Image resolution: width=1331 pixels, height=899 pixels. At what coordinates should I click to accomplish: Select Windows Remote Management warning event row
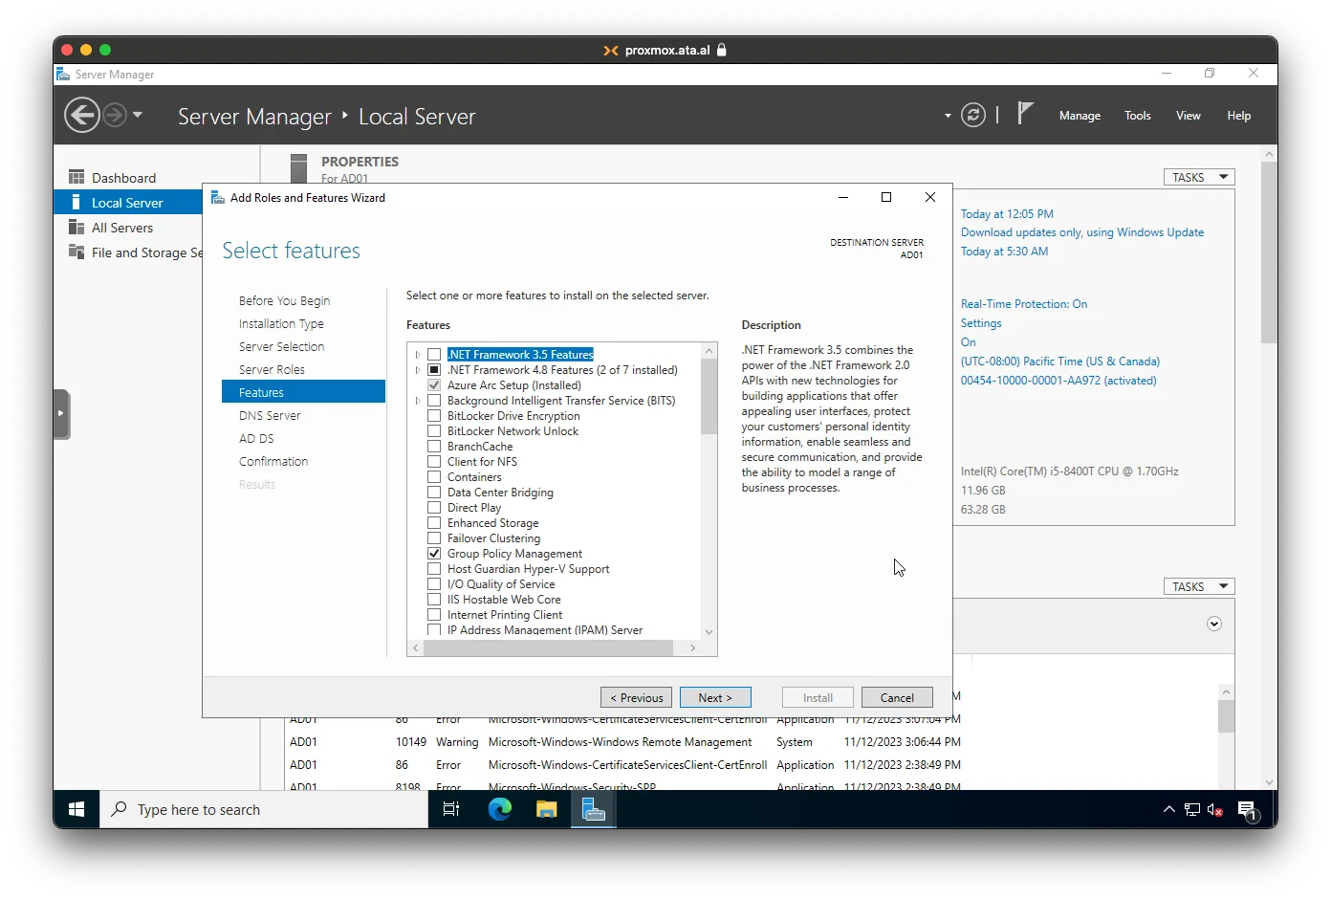(x=625, y=742)
